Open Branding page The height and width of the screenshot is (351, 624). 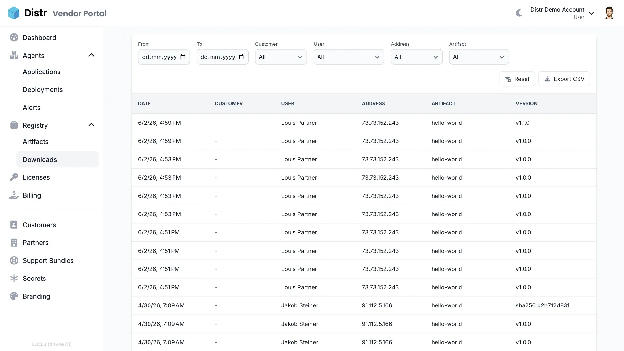pyautogui.click(x=36, y=296)
